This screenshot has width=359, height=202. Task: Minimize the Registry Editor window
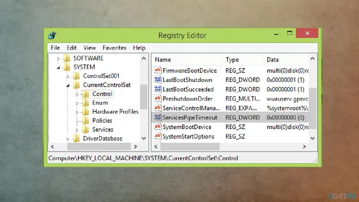click(x=276, y=34)
